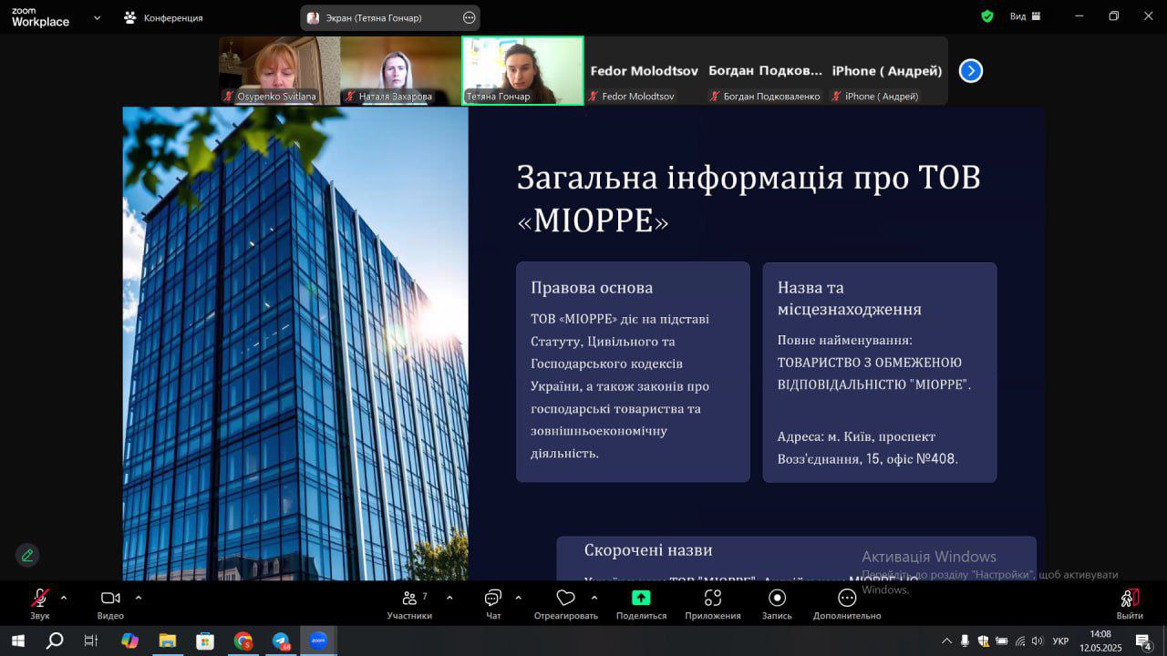Click the Выйти leave meeting button

click(1130, 603)
